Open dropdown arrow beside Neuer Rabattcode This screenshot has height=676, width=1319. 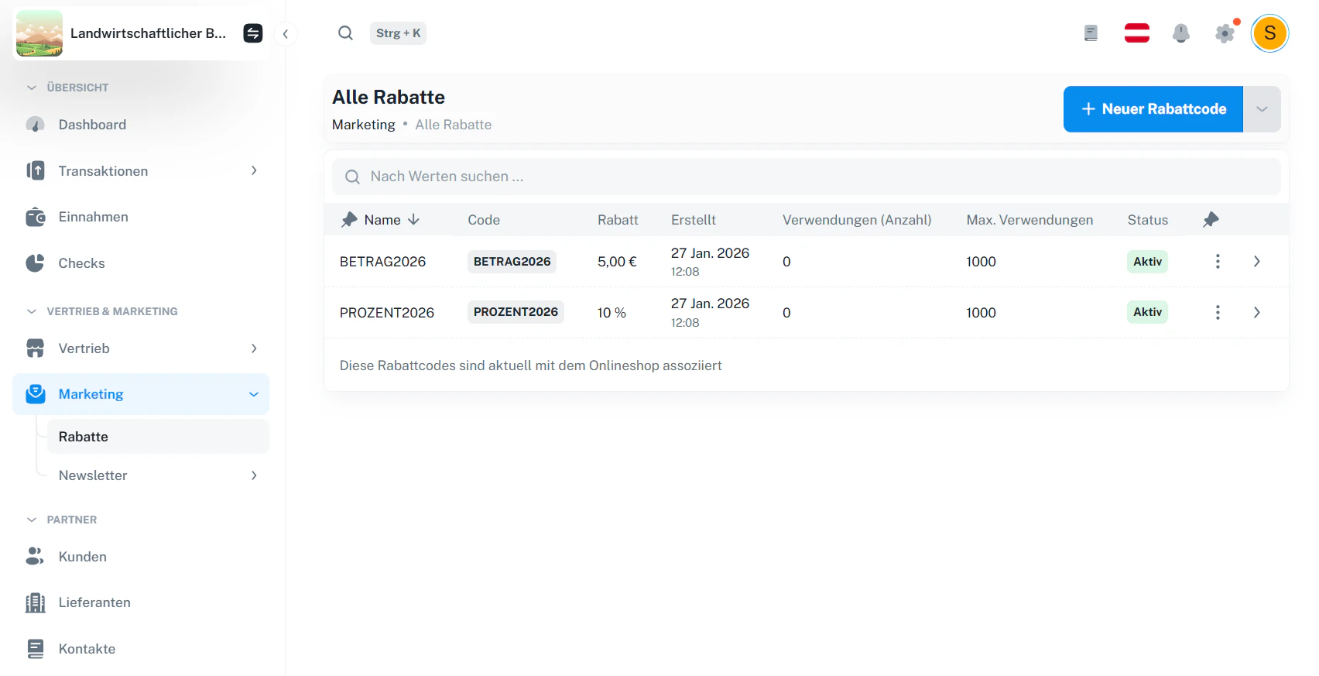(1262, 109)
